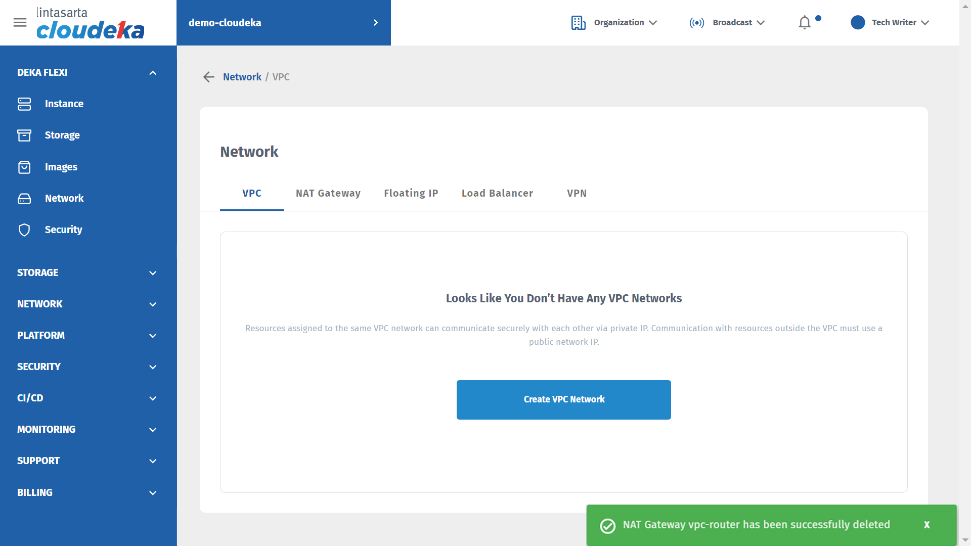971x546 pixels.
Task: Open Storage via its box icon
Action: (24, 135)
